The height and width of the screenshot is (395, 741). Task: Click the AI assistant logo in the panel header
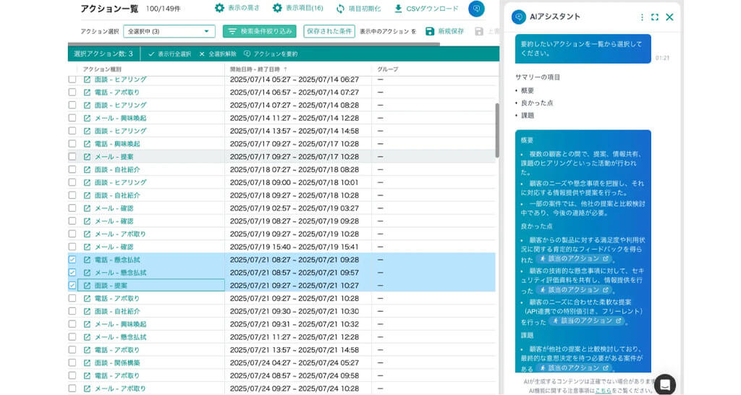click(x=518, y=17)
